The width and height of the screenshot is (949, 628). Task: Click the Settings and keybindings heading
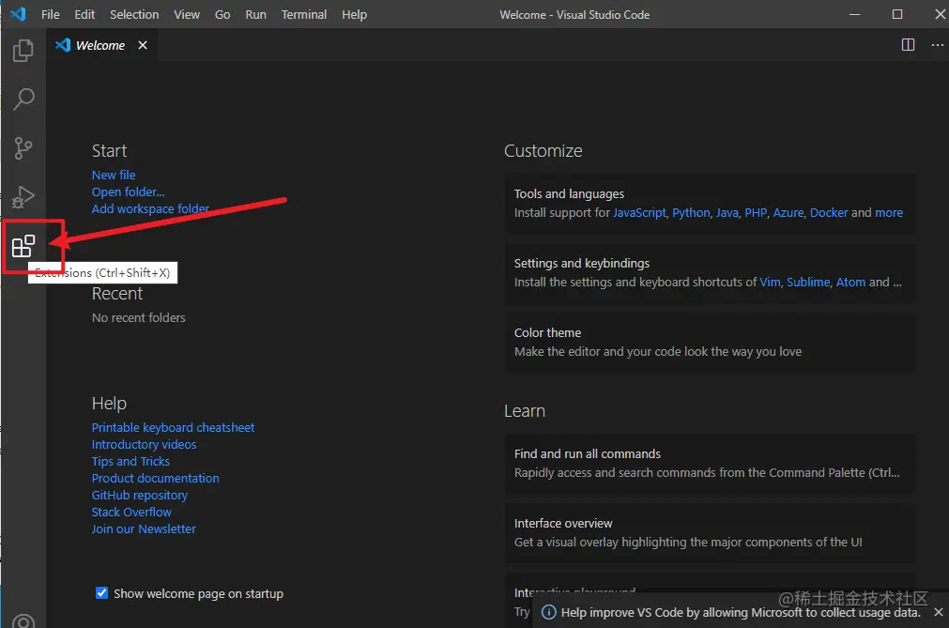click(582, 263)
